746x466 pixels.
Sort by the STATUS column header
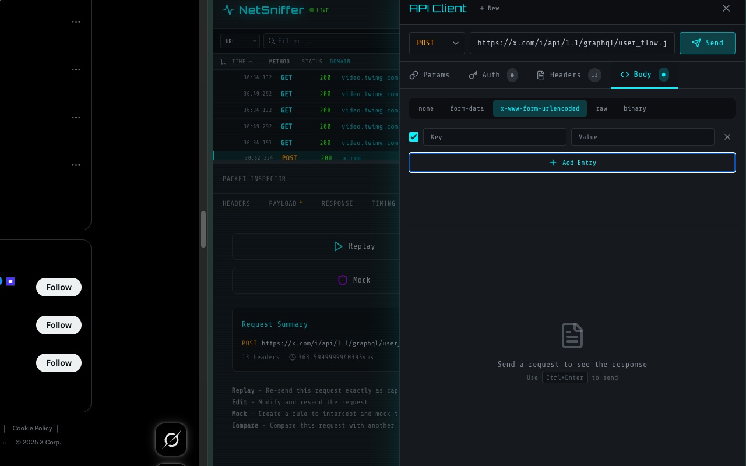(312, 62)
